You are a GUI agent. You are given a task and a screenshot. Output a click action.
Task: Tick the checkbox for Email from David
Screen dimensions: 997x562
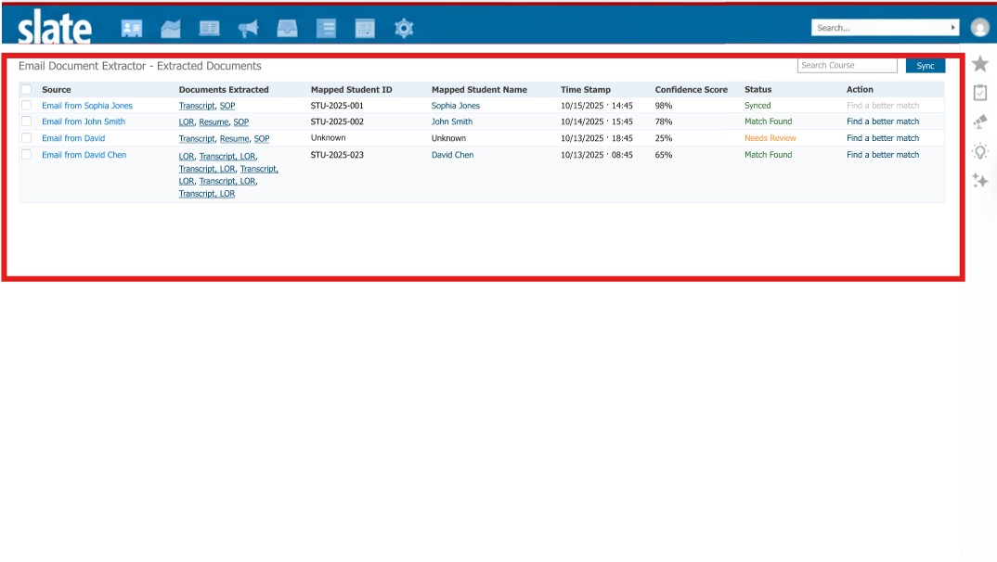[26, 138]
